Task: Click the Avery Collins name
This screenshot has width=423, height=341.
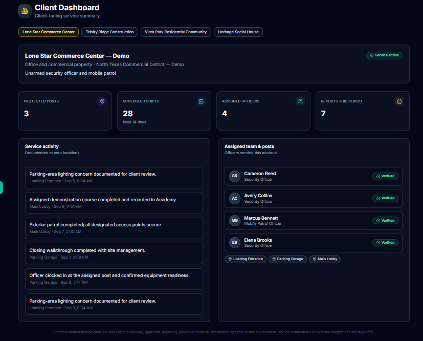Action: pos(258,196)
